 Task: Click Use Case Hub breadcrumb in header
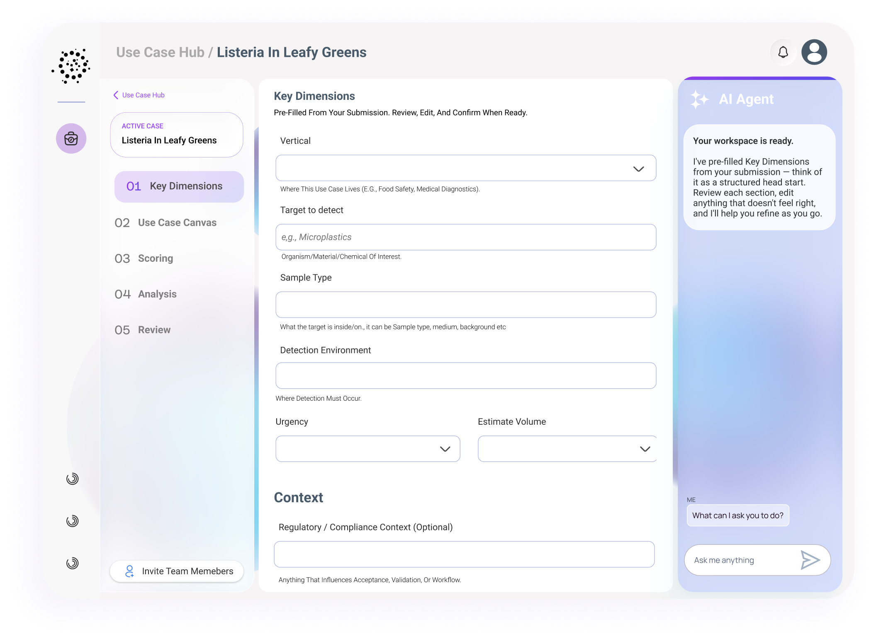160,53
